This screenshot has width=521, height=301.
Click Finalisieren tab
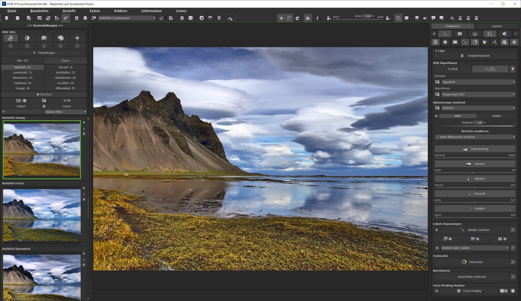(x=452, y=26)
